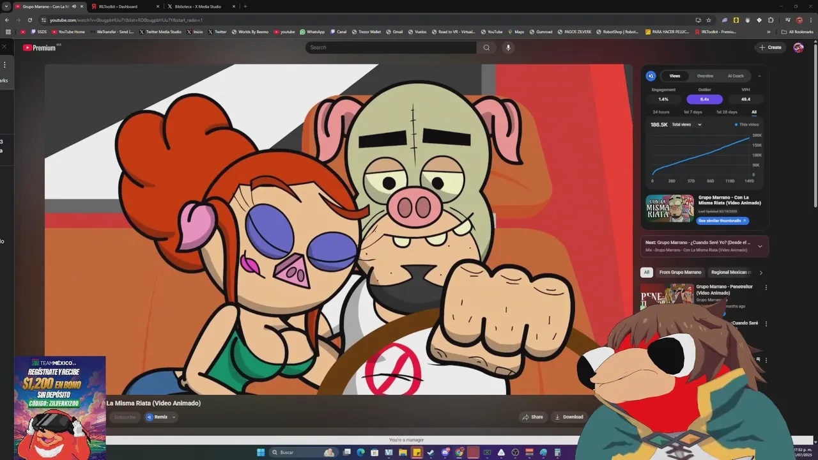This screenshot has height=460, width=818.
Task: Show more filter chips with the right arrow
Action: point(760,273)
